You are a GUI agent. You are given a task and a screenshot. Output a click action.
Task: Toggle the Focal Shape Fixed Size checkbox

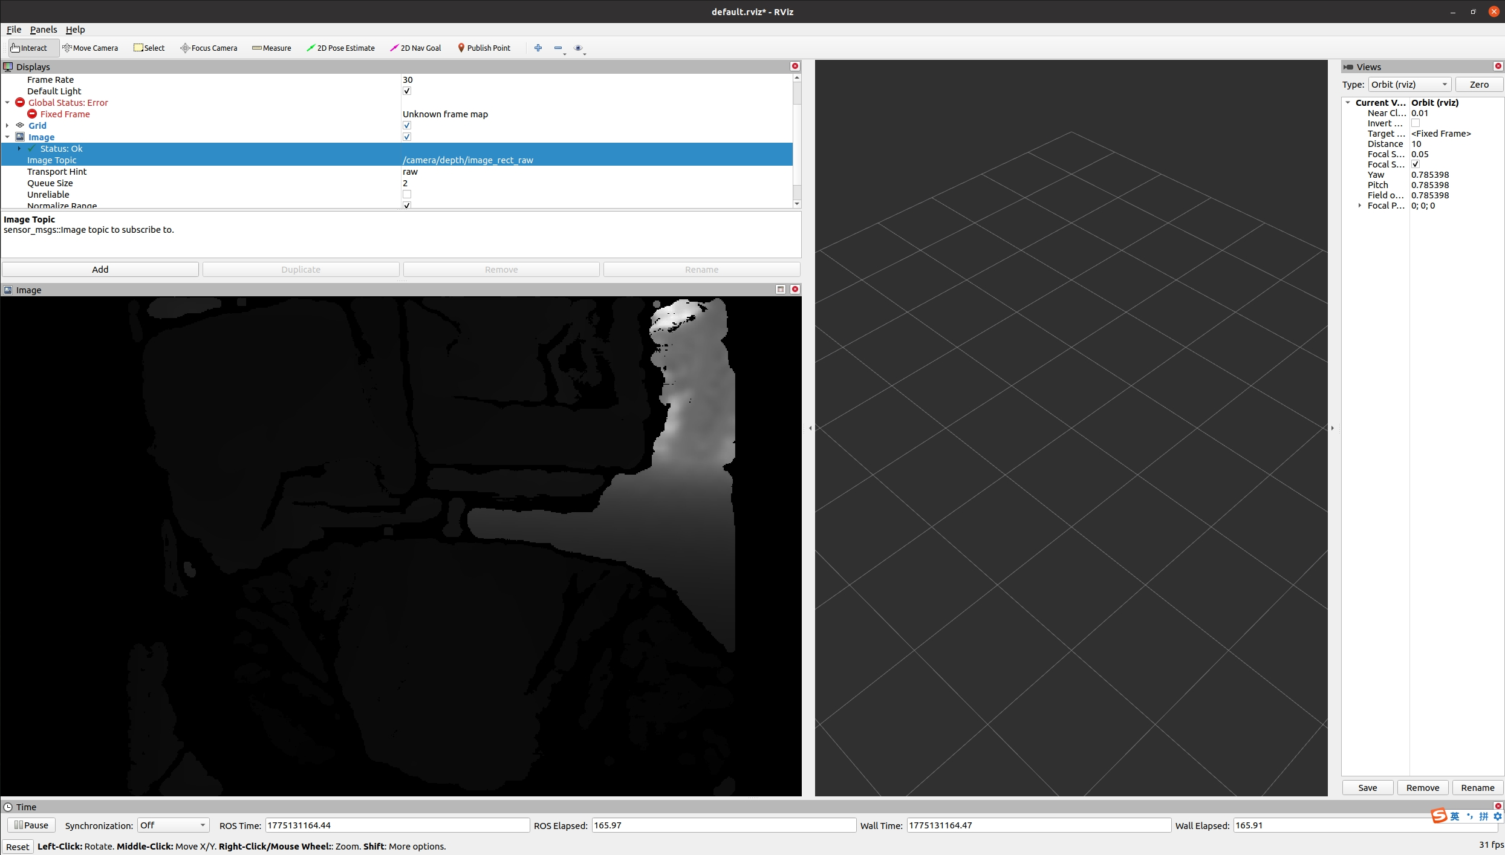coord(1416,164)
